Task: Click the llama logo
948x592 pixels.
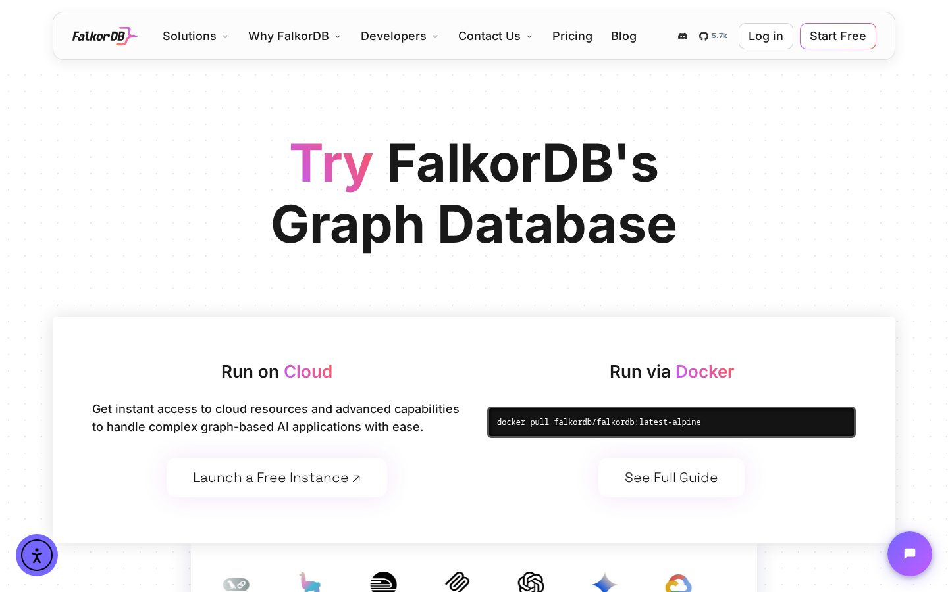Action: [309, 582]
